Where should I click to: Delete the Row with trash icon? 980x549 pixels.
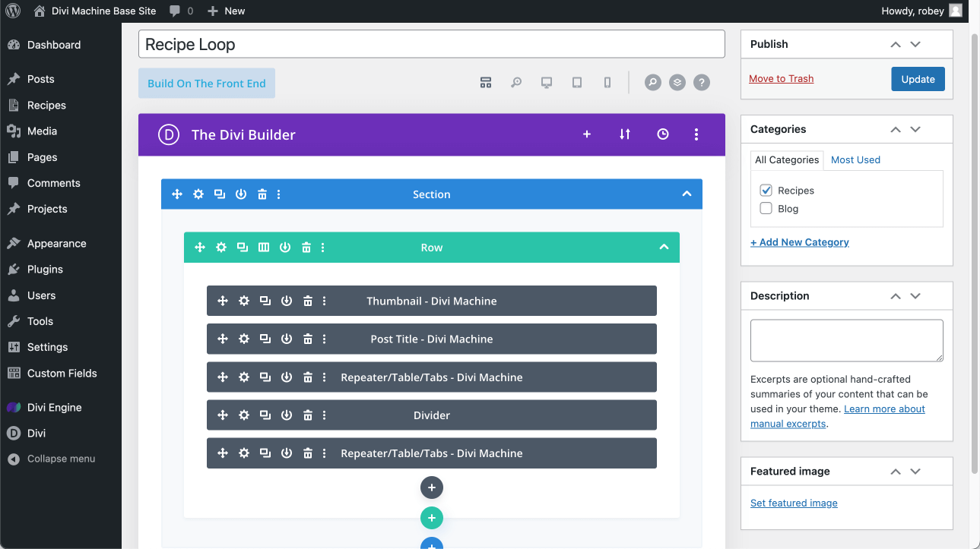tap(306, 248)
